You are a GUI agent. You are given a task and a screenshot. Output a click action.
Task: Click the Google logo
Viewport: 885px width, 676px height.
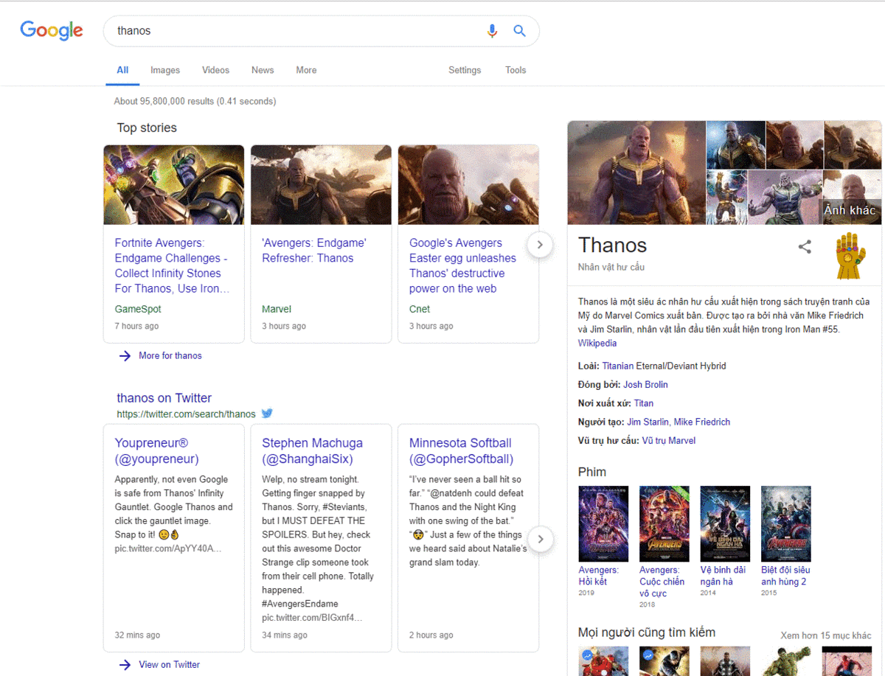pos(51,30)
